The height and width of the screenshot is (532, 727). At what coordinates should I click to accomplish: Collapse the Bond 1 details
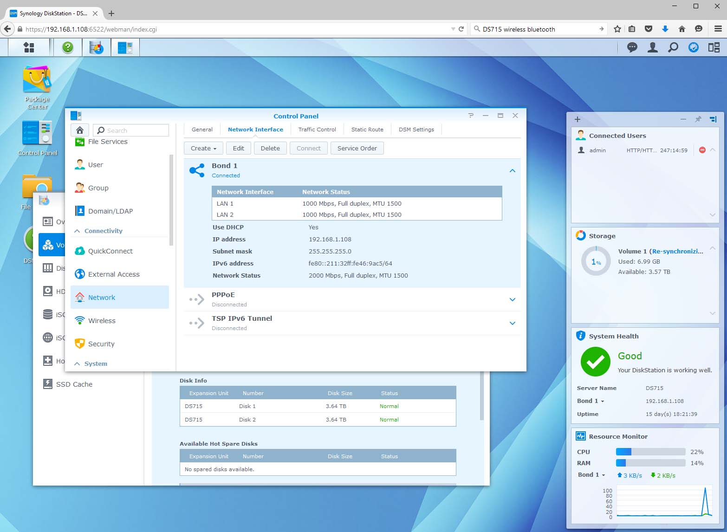click(513, 171)
